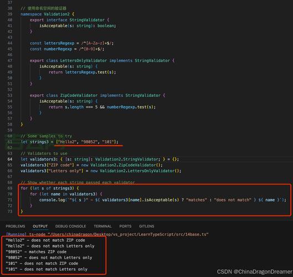
Task: Open the 14base.ts file path link
Action: click(x=119, y=234)
